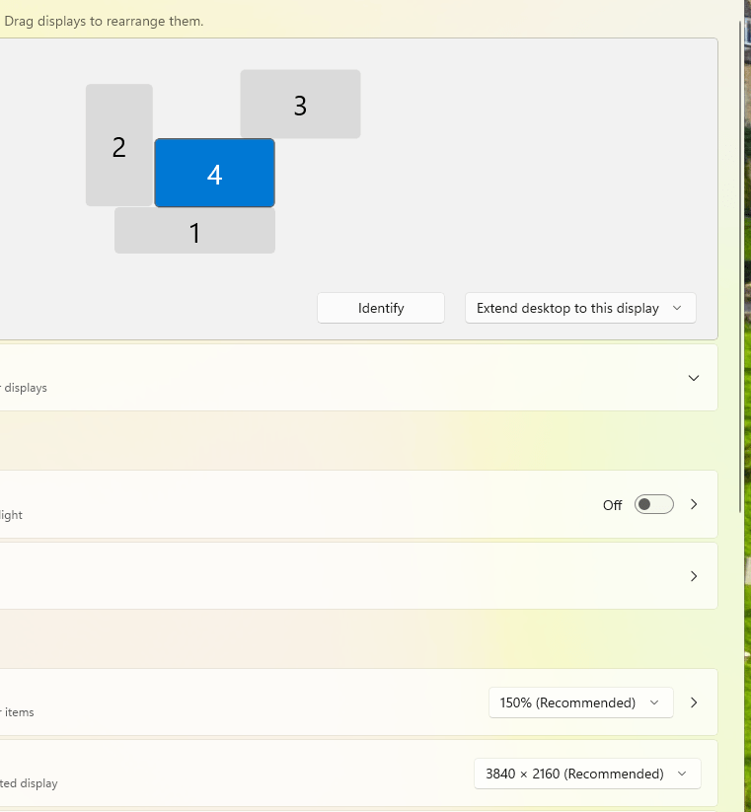Click the night light Off label
The height and width of the screenshot is (812, 751).
click(x=612, y=505)
